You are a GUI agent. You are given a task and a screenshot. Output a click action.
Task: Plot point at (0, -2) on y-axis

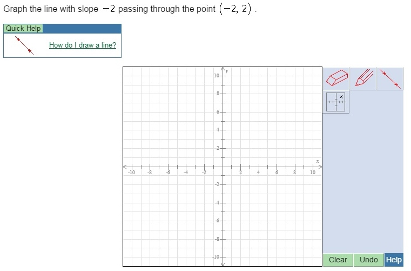(x=223, y=184)
